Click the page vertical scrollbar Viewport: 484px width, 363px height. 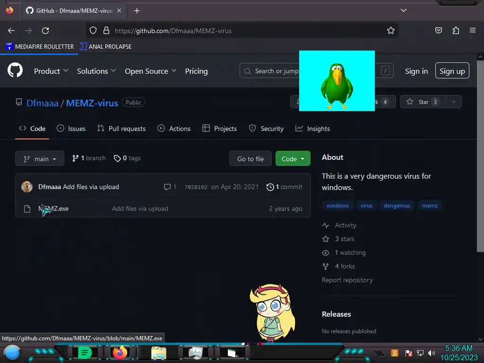click(480, 156)
